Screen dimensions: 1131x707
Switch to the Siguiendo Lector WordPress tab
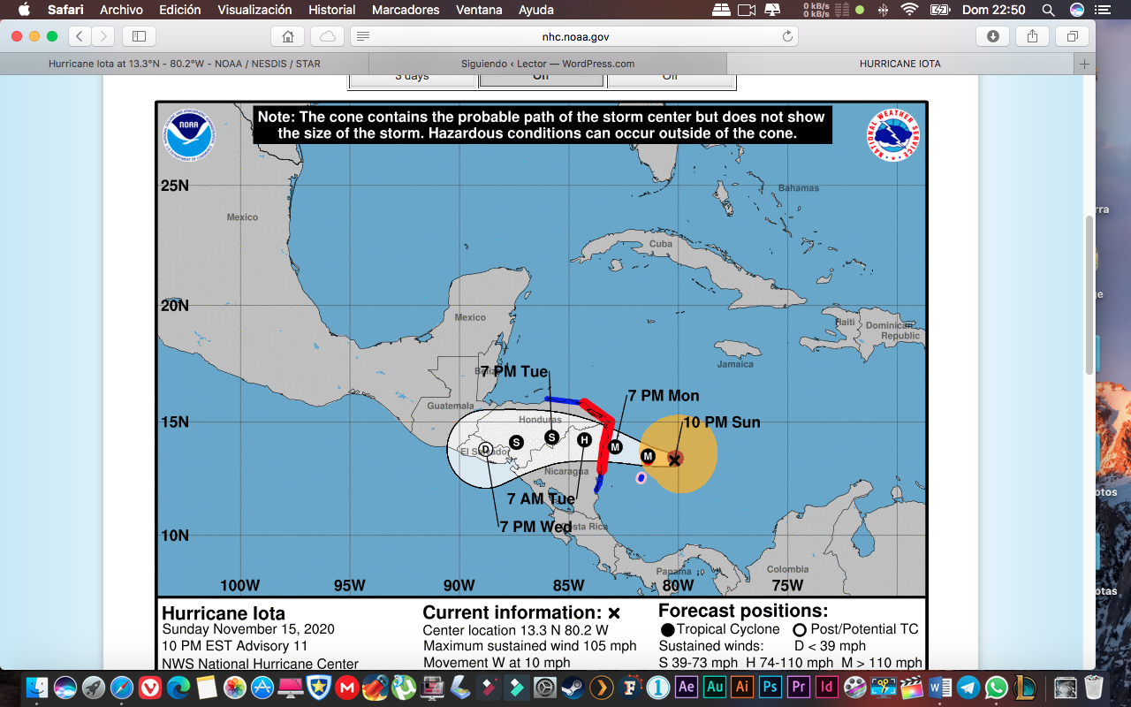[547, 64]
